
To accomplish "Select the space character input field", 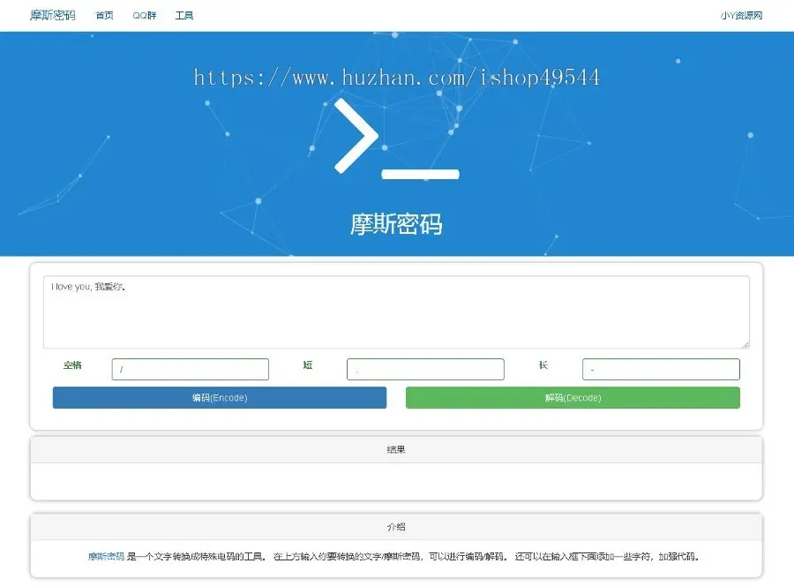I will click(190, 369).
